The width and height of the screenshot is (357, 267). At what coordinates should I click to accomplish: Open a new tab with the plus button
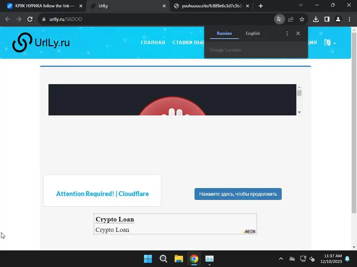pyautogui.click(x=261, y=6)
